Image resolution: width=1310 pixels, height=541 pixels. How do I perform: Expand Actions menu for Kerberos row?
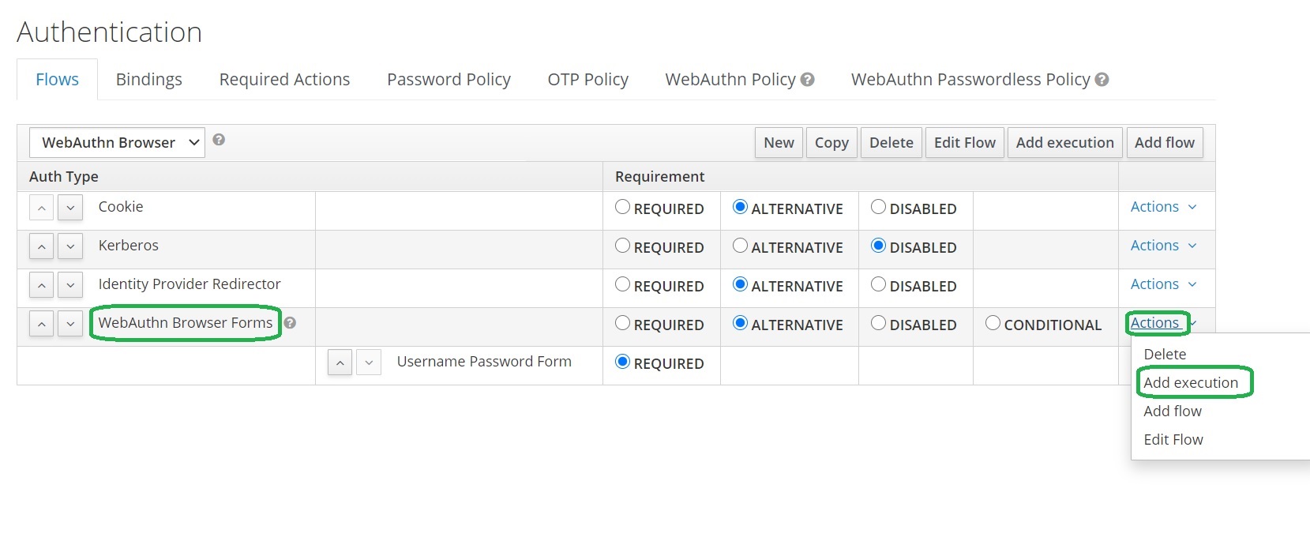pos(1163,246)
